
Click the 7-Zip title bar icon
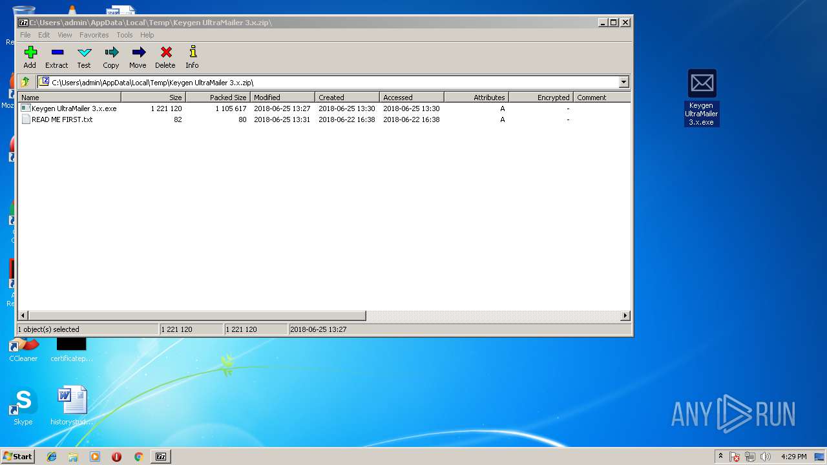[23, 22]
